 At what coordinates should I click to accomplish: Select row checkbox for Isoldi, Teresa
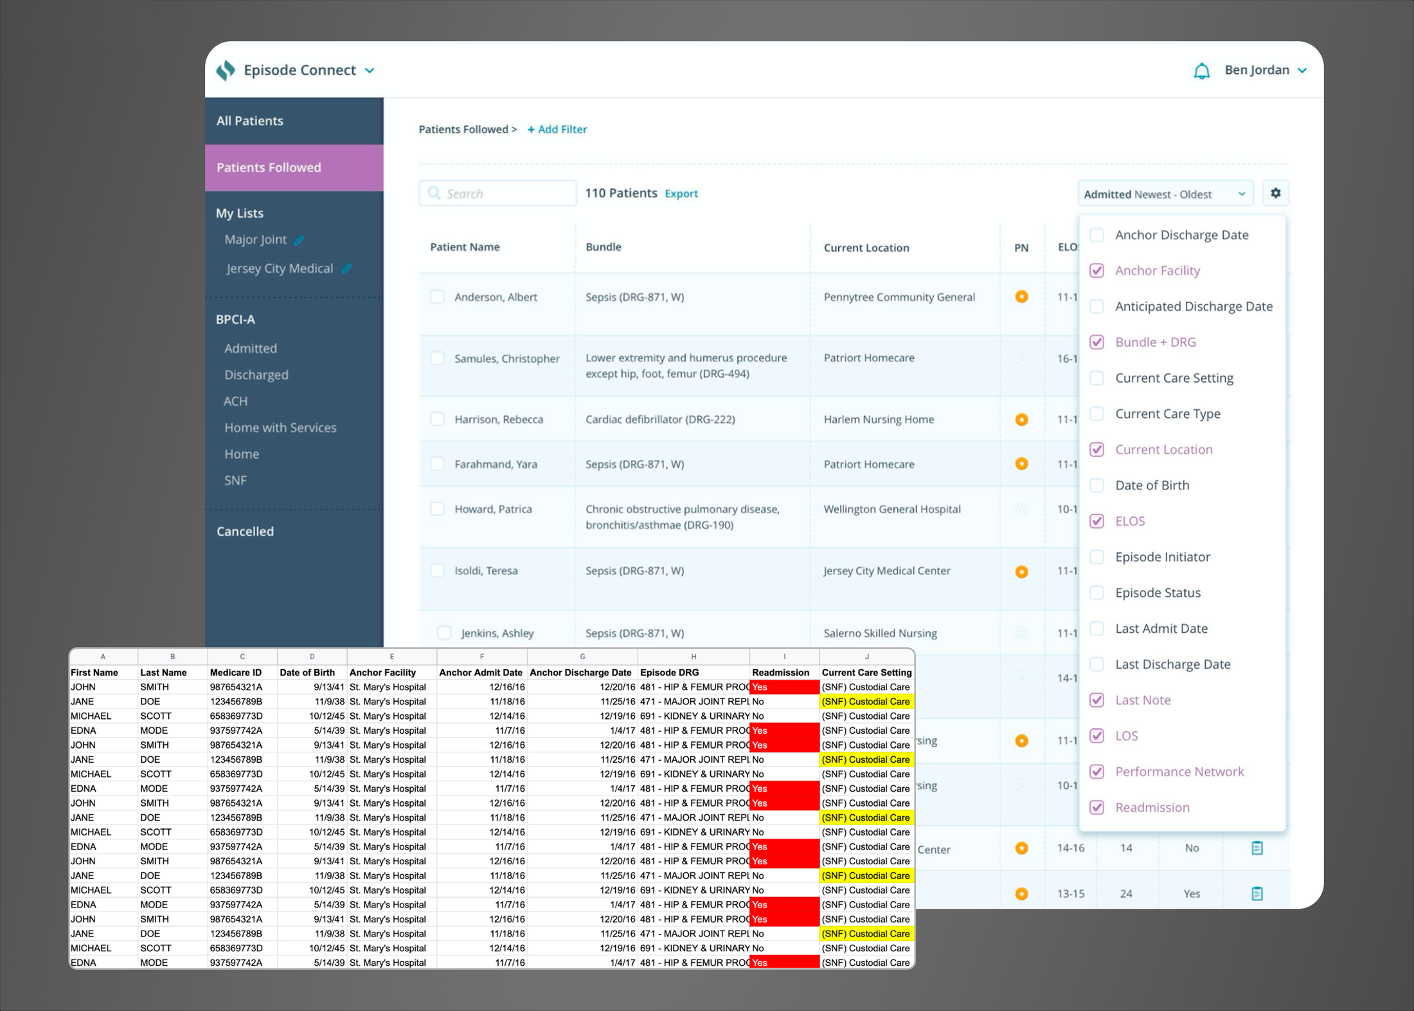pos(437,570)
